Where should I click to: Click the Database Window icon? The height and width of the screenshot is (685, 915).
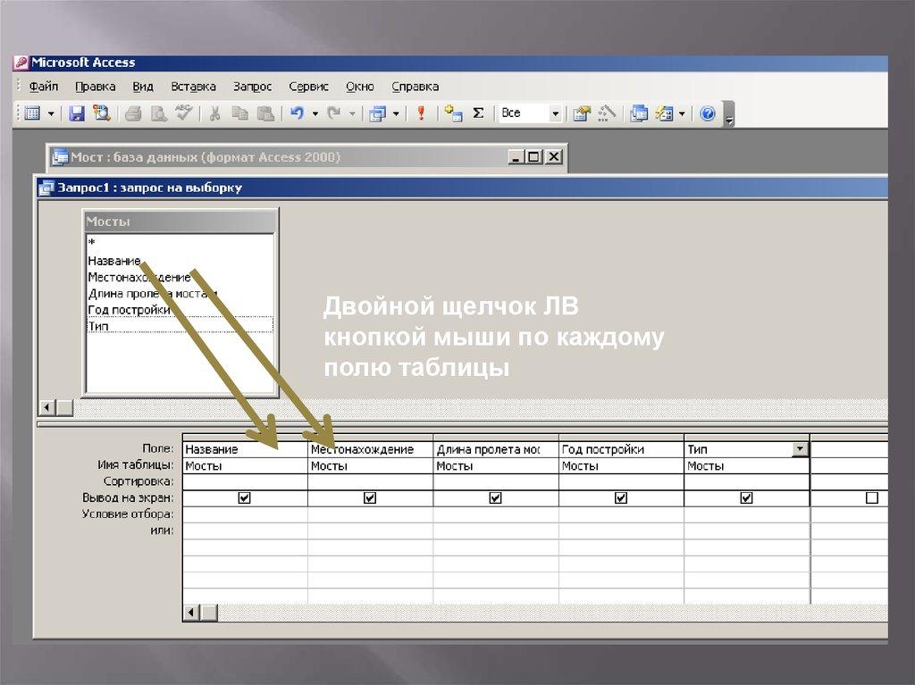tap(638, 113)
